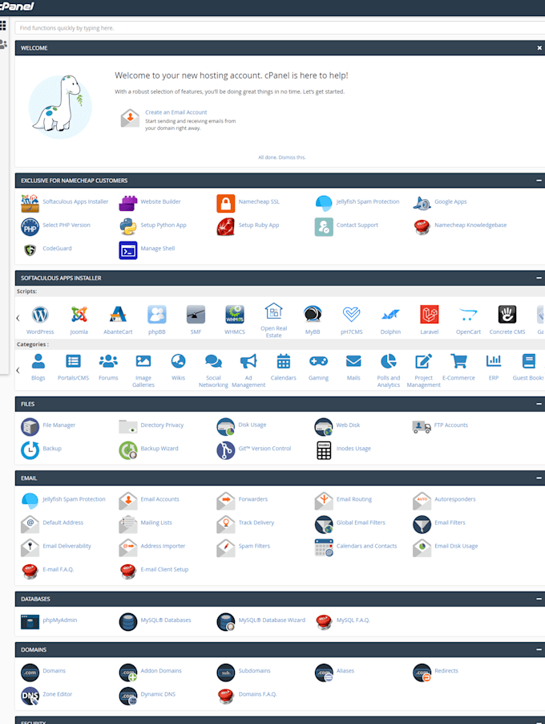Open the Zone Editor DNS icon

coord(30,695)
